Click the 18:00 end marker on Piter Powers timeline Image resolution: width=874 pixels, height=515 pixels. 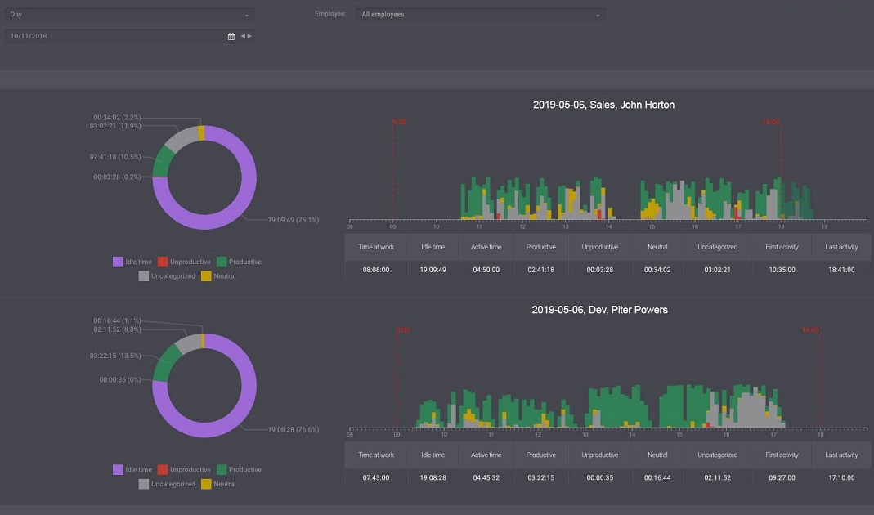click(810, 330)
